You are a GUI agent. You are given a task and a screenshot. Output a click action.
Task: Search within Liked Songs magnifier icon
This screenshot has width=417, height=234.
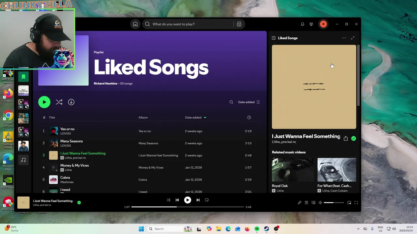point(231,102)
